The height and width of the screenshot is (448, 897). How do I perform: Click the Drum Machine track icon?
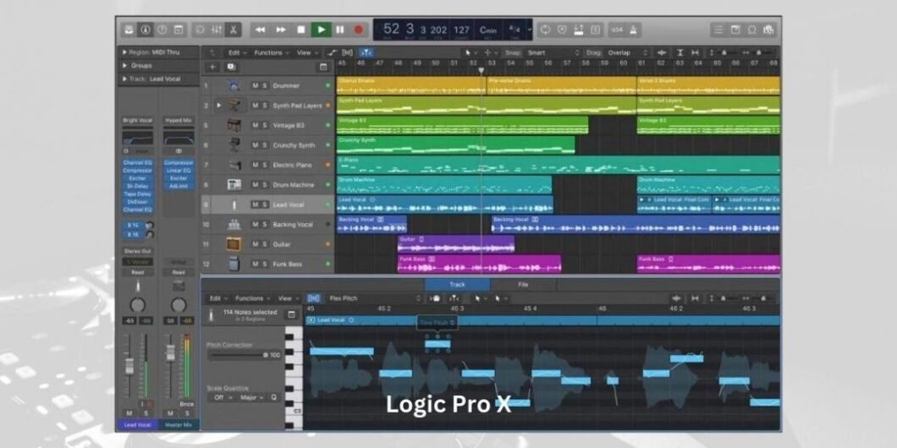[x=234, y=184]
